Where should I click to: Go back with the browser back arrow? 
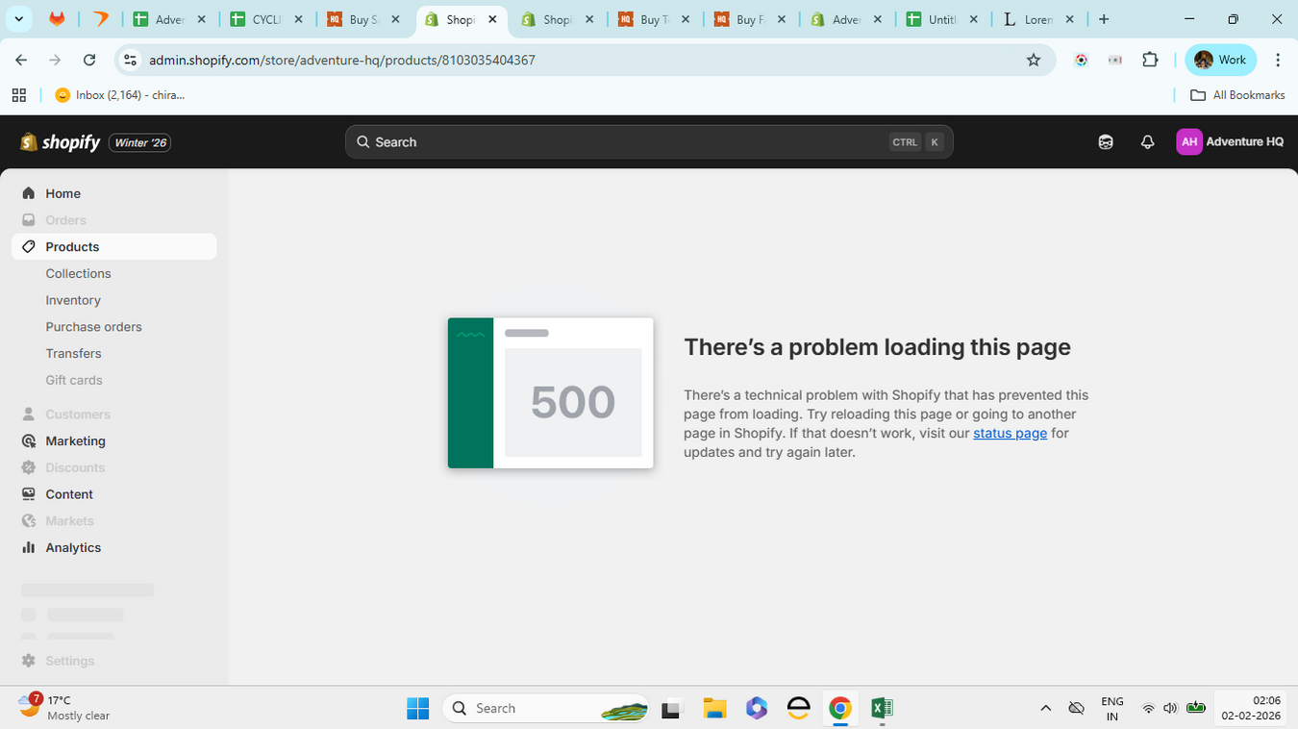tap(21, 60)
